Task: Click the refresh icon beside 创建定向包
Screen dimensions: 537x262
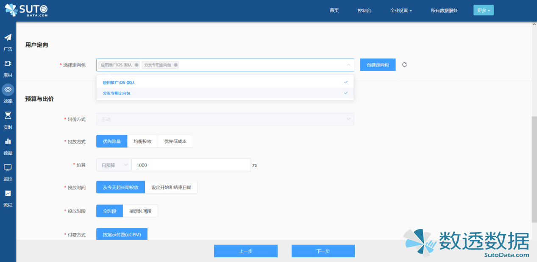Action: point(404,65)
